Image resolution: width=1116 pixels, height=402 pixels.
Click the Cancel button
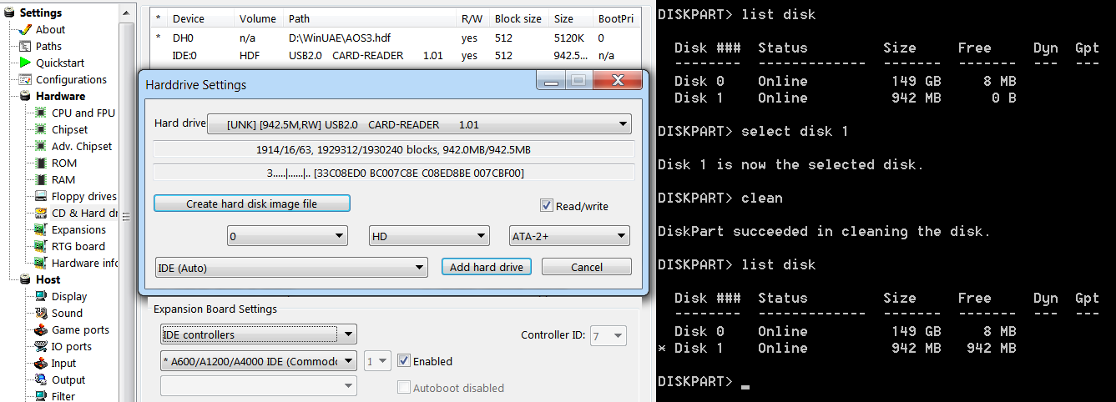click(x=587, y=267)
